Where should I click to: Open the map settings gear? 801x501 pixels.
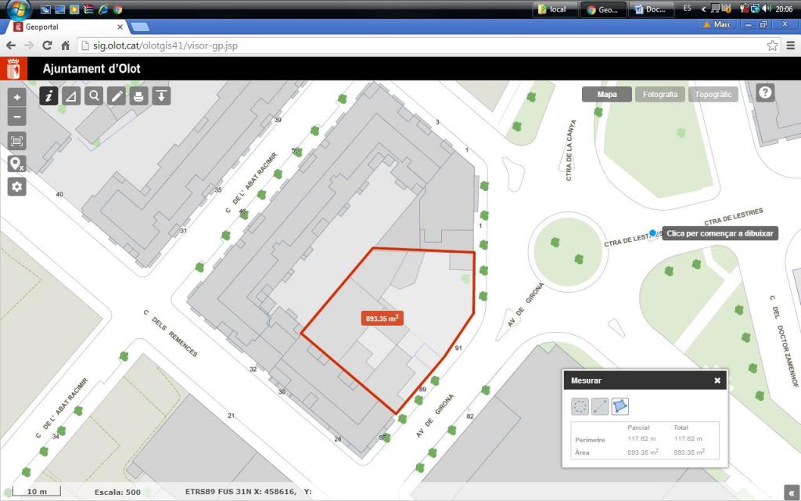[17, 186]
